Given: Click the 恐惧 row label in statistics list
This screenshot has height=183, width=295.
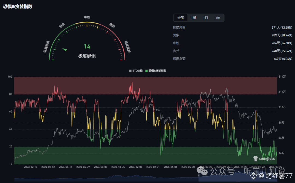Looking at the screenshot, I should coord(176,35).
